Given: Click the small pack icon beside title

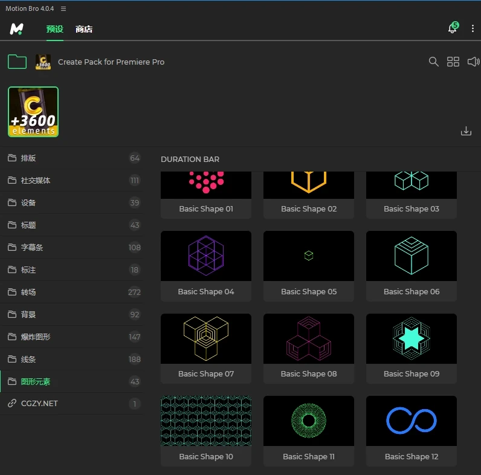Looking at the screenshot, I should pyautogui.click(x=43, y=62).
